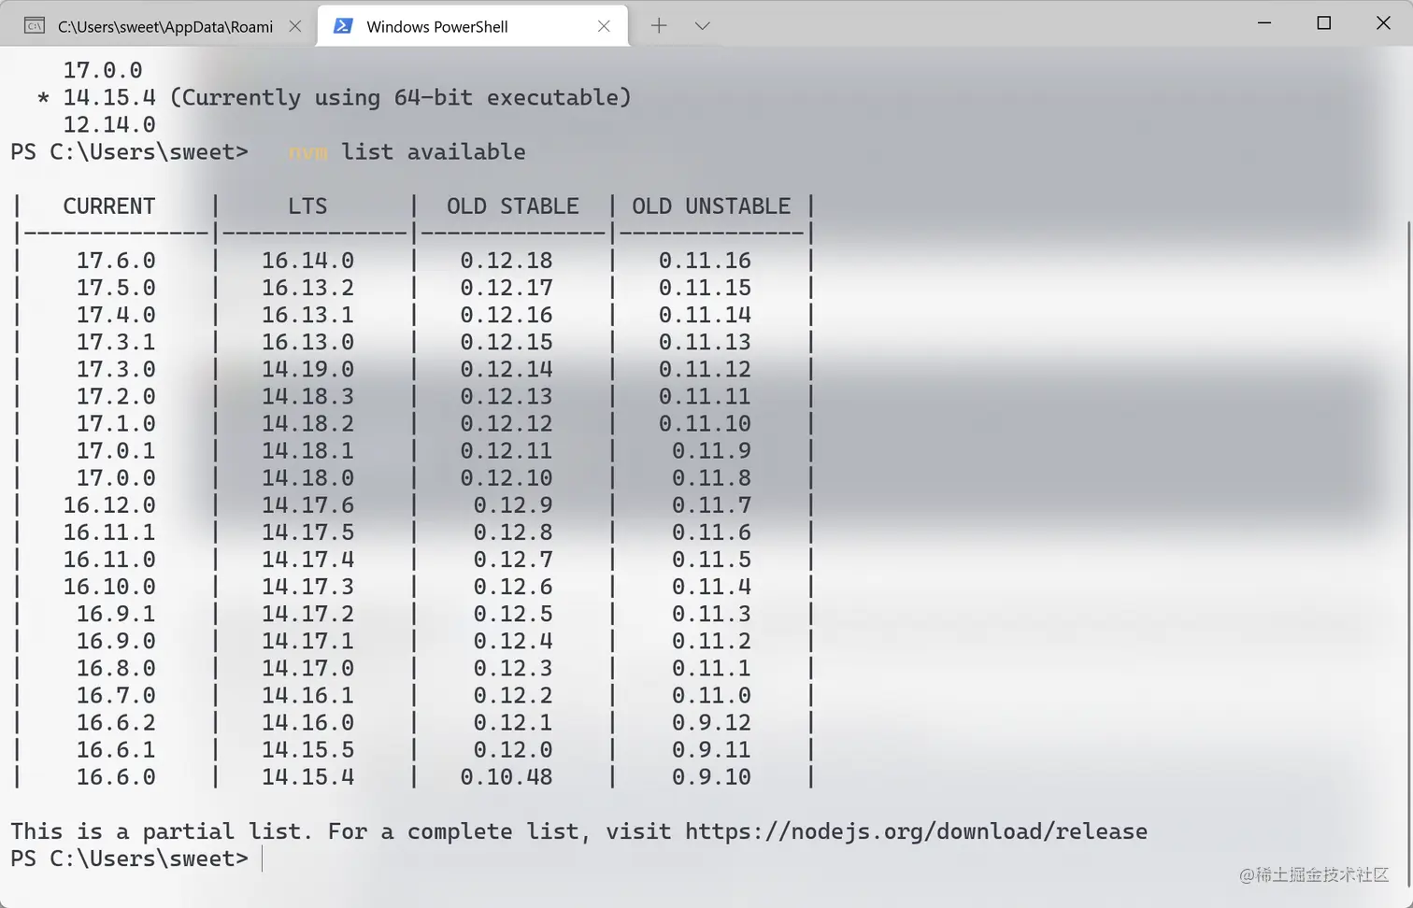Open the new tab profile dropdown
Image resolution: width=1413 pixels, height=908 pixels.
point(703,25)
